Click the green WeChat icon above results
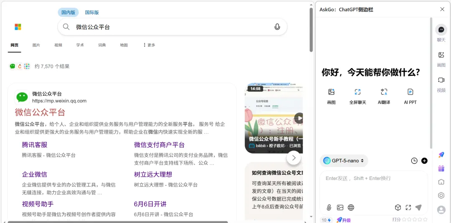451x223 pixels. click(x=13, y=66)
